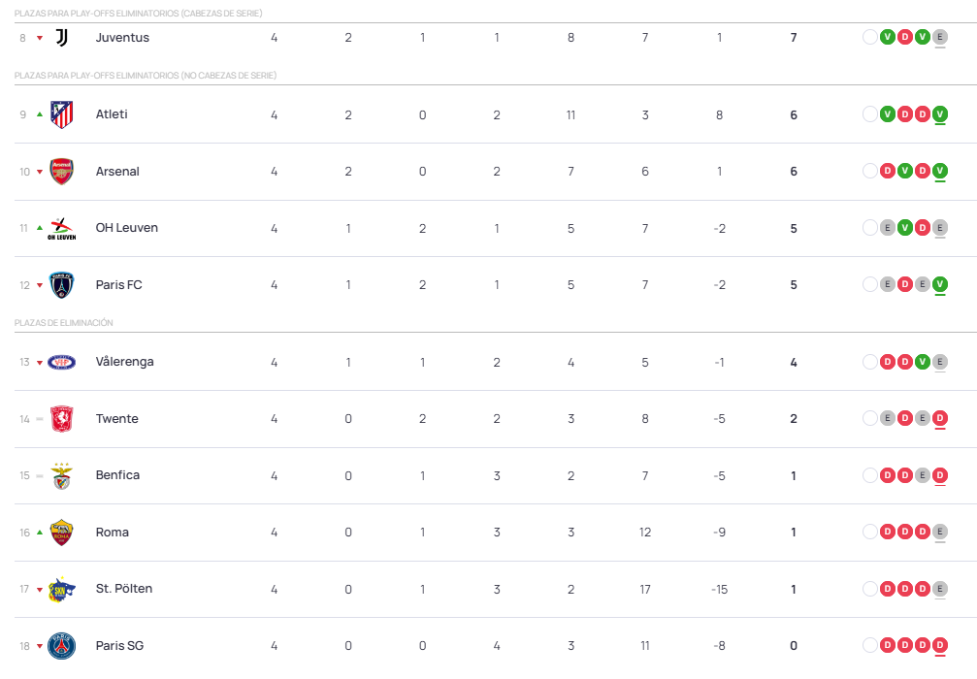Screen dimensions: 977x679
Task: Open the Juventus team name link
Action: coord(122,38)
